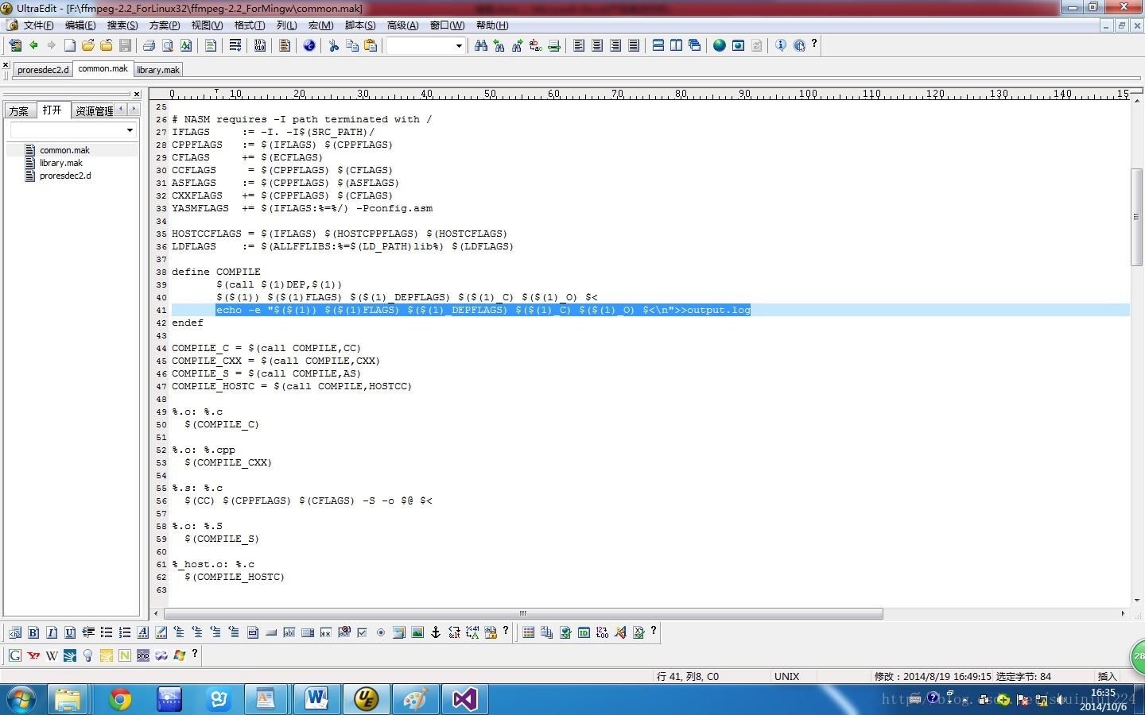Open the find text combo box dropdown
Viewport: 1145px width, 715px height.
click(459, 46)
